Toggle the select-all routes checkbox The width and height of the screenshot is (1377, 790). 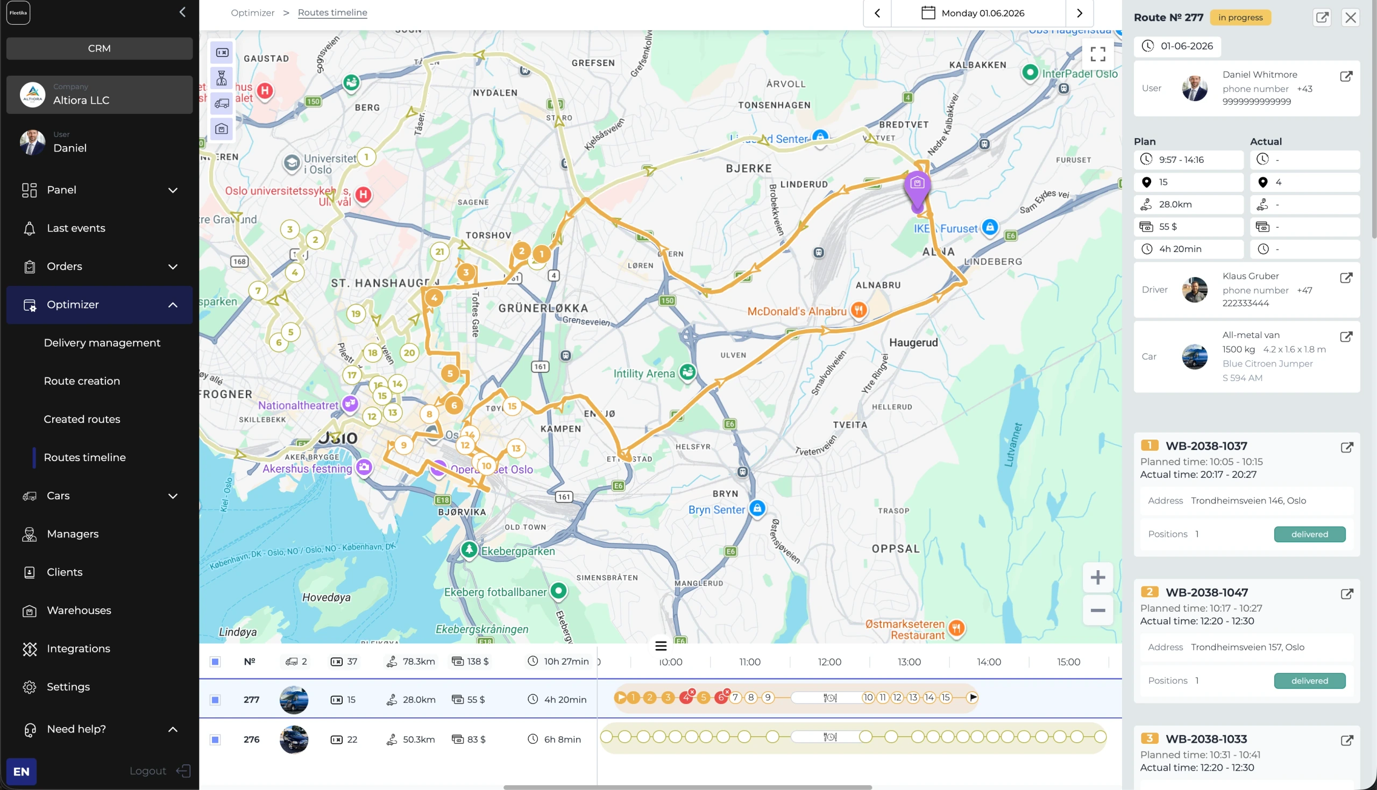tap(215, 662)
